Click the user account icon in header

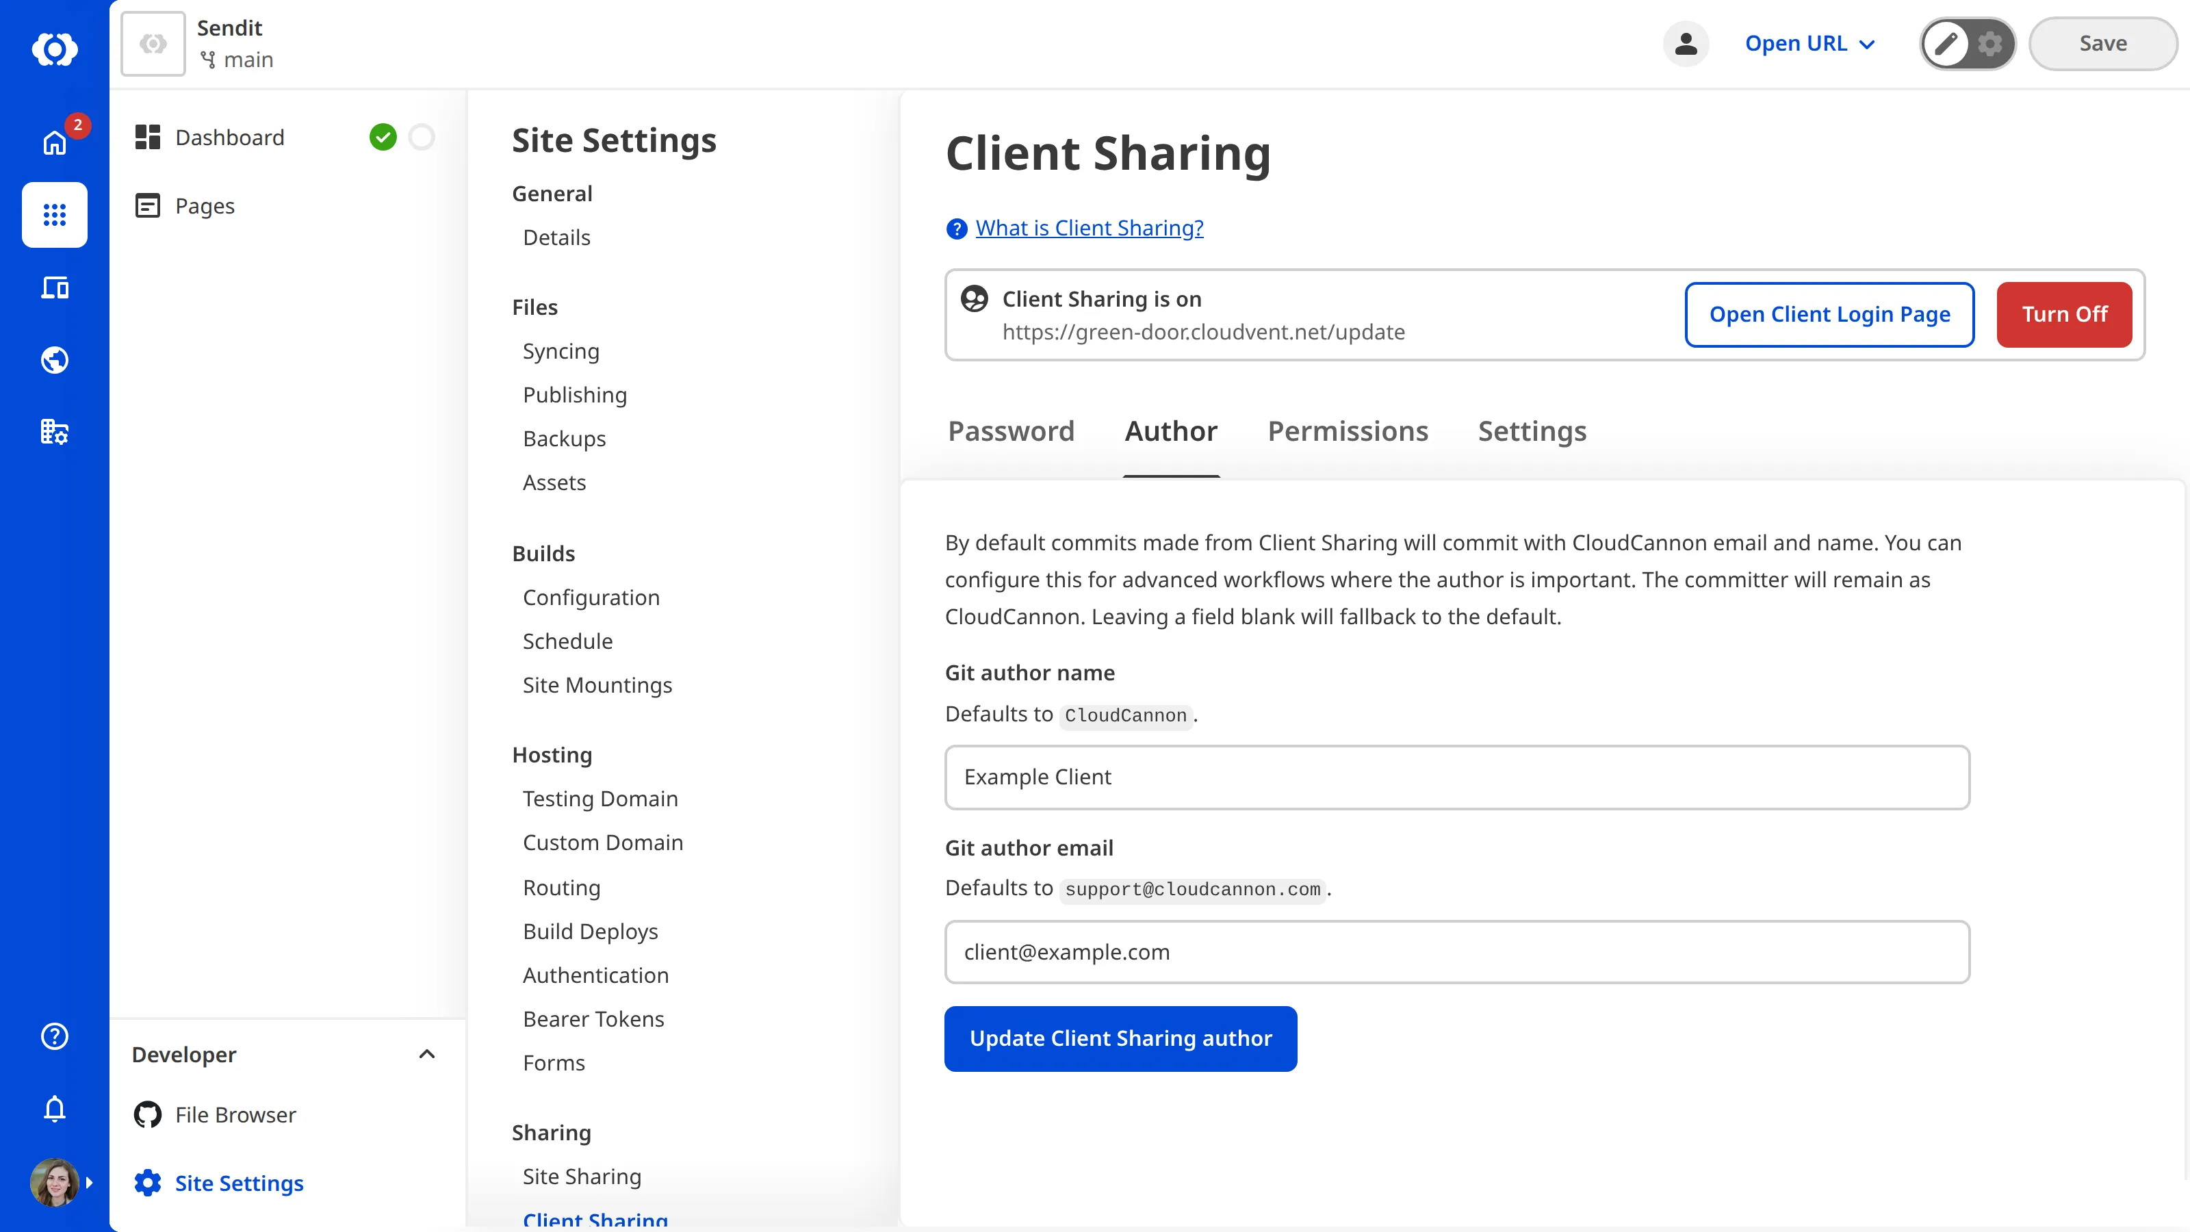[x=1686, y=43]
